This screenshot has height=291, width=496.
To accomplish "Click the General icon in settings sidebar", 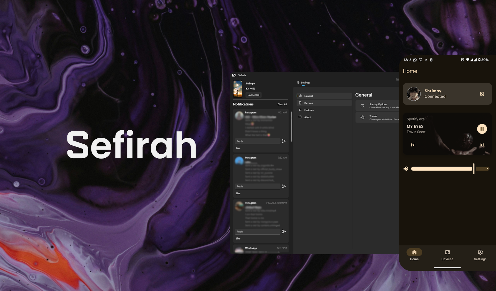I will (300, 96).
